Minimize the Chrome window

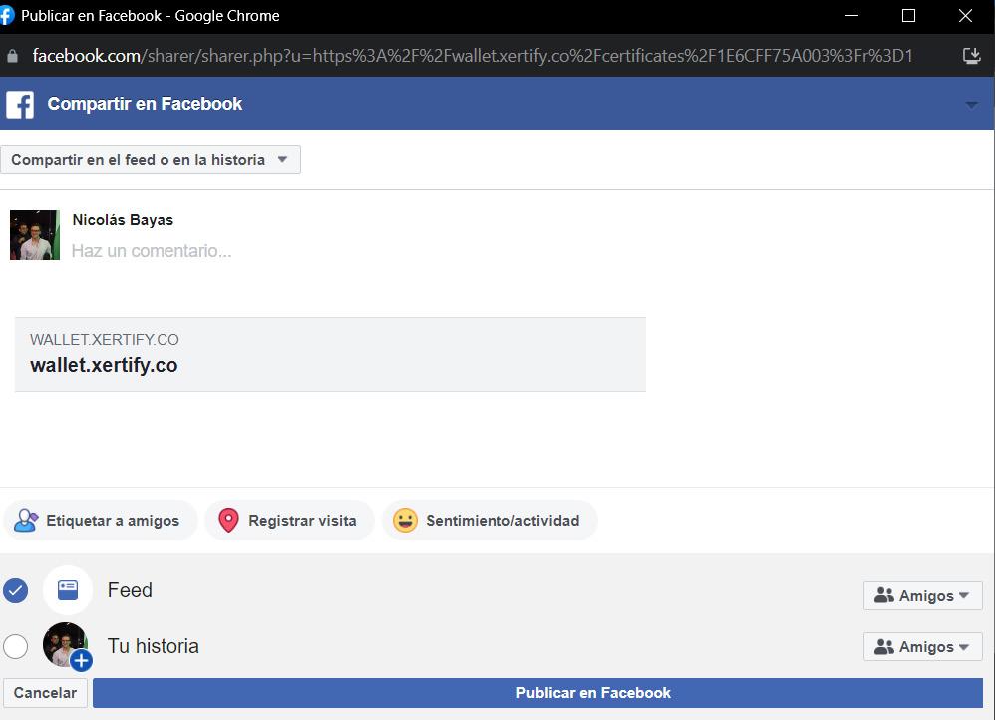pos(851,16)
